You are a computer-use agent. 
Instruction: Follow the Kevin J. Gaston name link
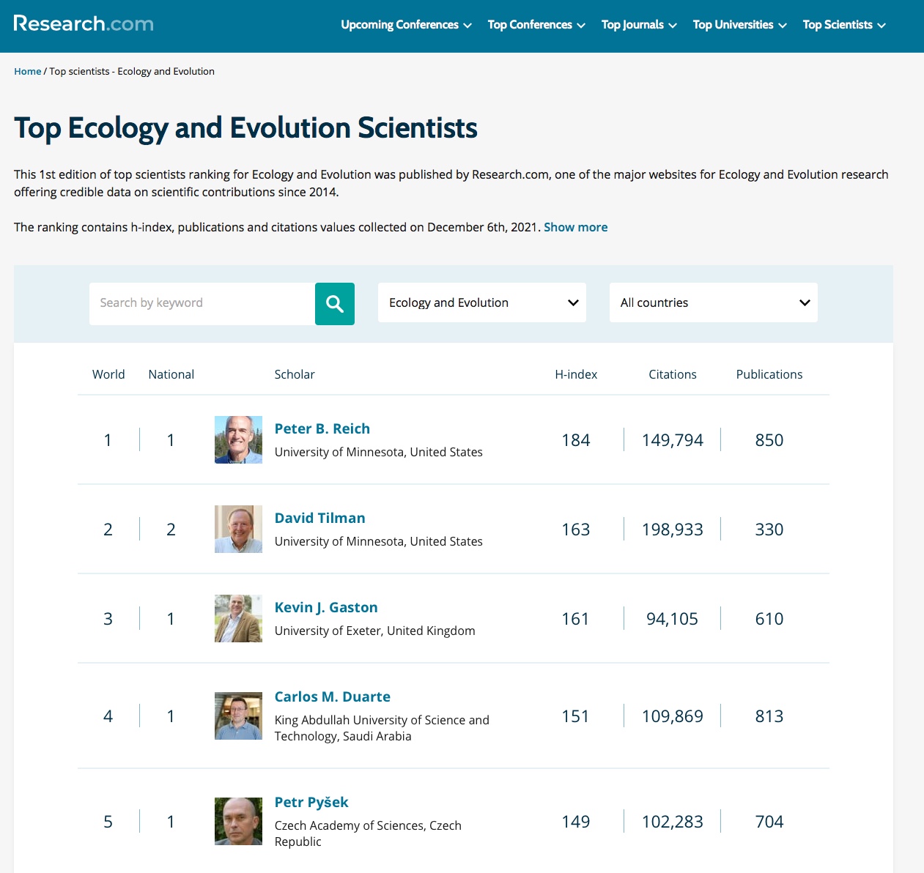coord(326,608)
